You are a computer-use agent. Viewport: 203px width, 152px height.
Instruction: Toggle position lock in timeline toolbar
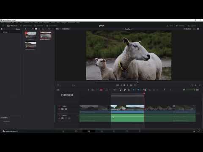[129, 90]
